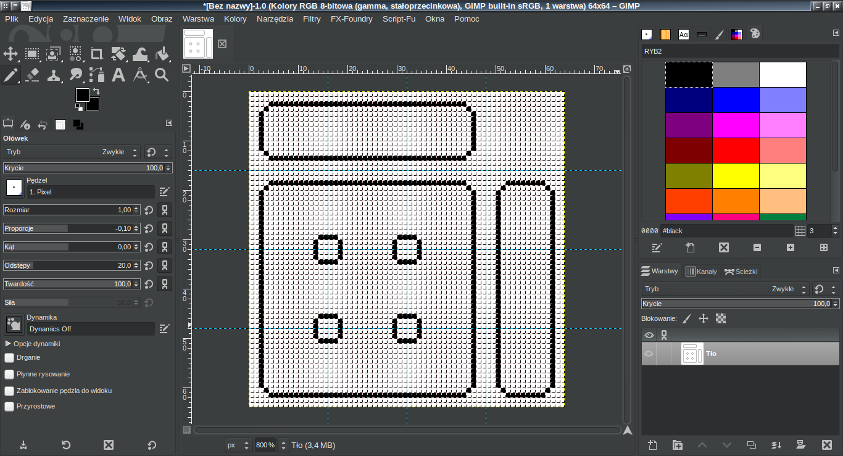Screen dimensions: 843x456
Task: Hide the Tło layer with eye icon
Action: point(649,354)
